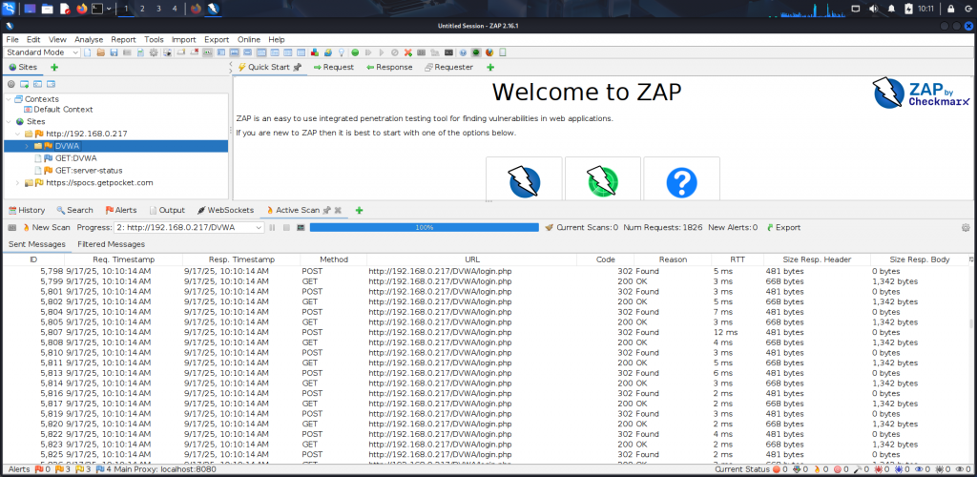Sort the table by the RTT column
Viewport: 977px width, 477px height.
[738, 259]
